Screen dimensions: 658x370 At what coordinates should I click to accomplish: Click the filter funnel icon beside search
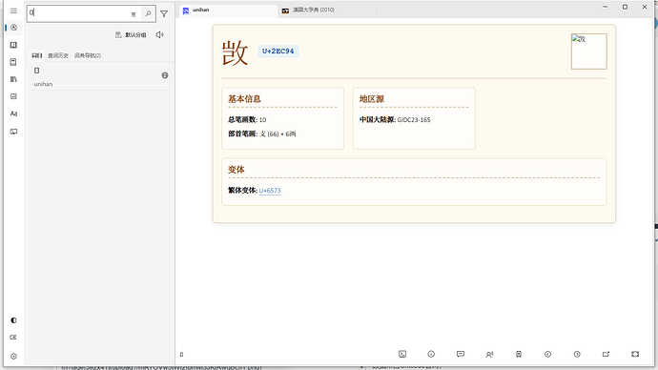(x=164, y=14)
